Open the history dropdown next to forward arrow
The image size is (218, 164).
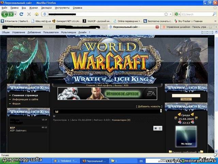pyautogui.click(x=15, y=14)
